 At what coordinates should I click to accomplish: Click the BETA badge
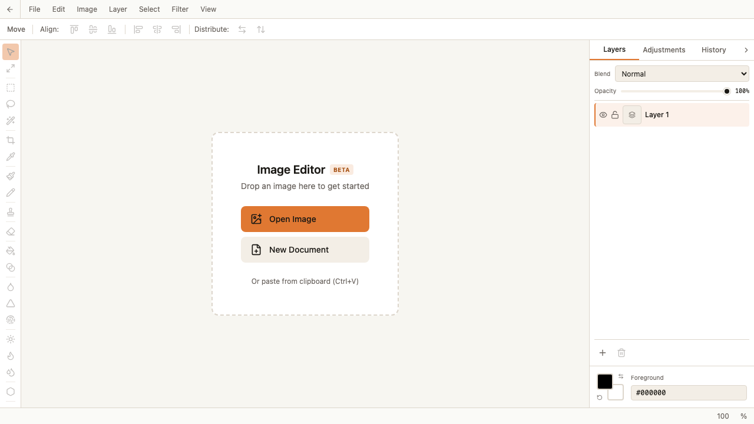pos(342,170)
